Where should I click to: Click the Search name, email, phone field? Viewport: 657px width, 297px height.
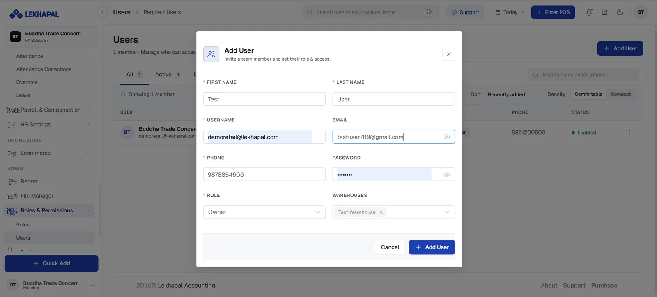pos(583,75)
